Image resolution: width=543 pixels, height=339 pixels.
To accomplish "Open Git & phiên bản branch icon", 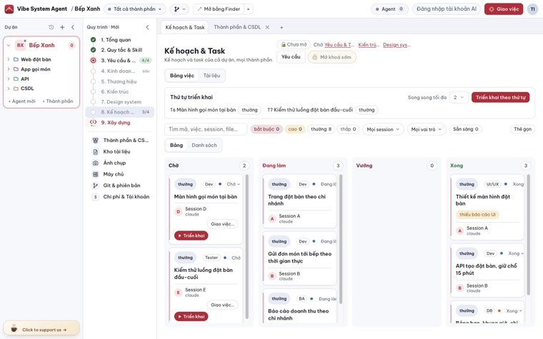I will 96,186.
